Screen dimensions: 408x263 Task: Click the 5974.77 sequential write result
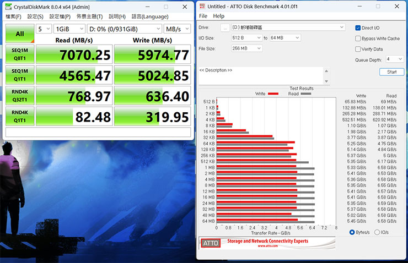point(153,54)
